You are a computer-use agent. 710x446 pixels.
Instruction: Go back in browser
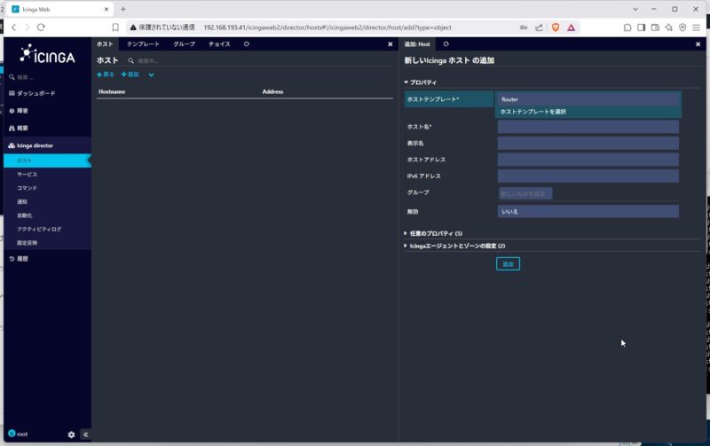[13, 27]
